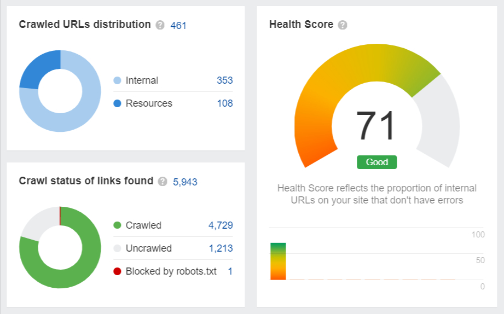Select the dark blue Resources legend dot
The height and width of the screenshot is (314, 504).
point(117,103)
